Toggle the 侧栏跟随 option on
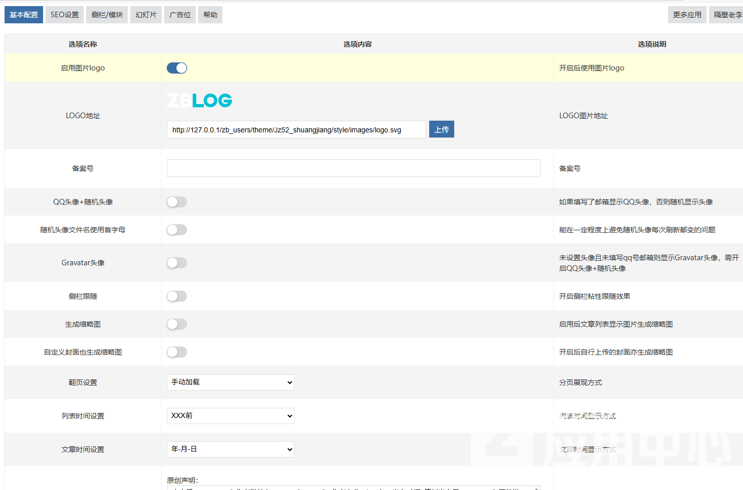Screen dimensions: 743x490 click(177, 296)
